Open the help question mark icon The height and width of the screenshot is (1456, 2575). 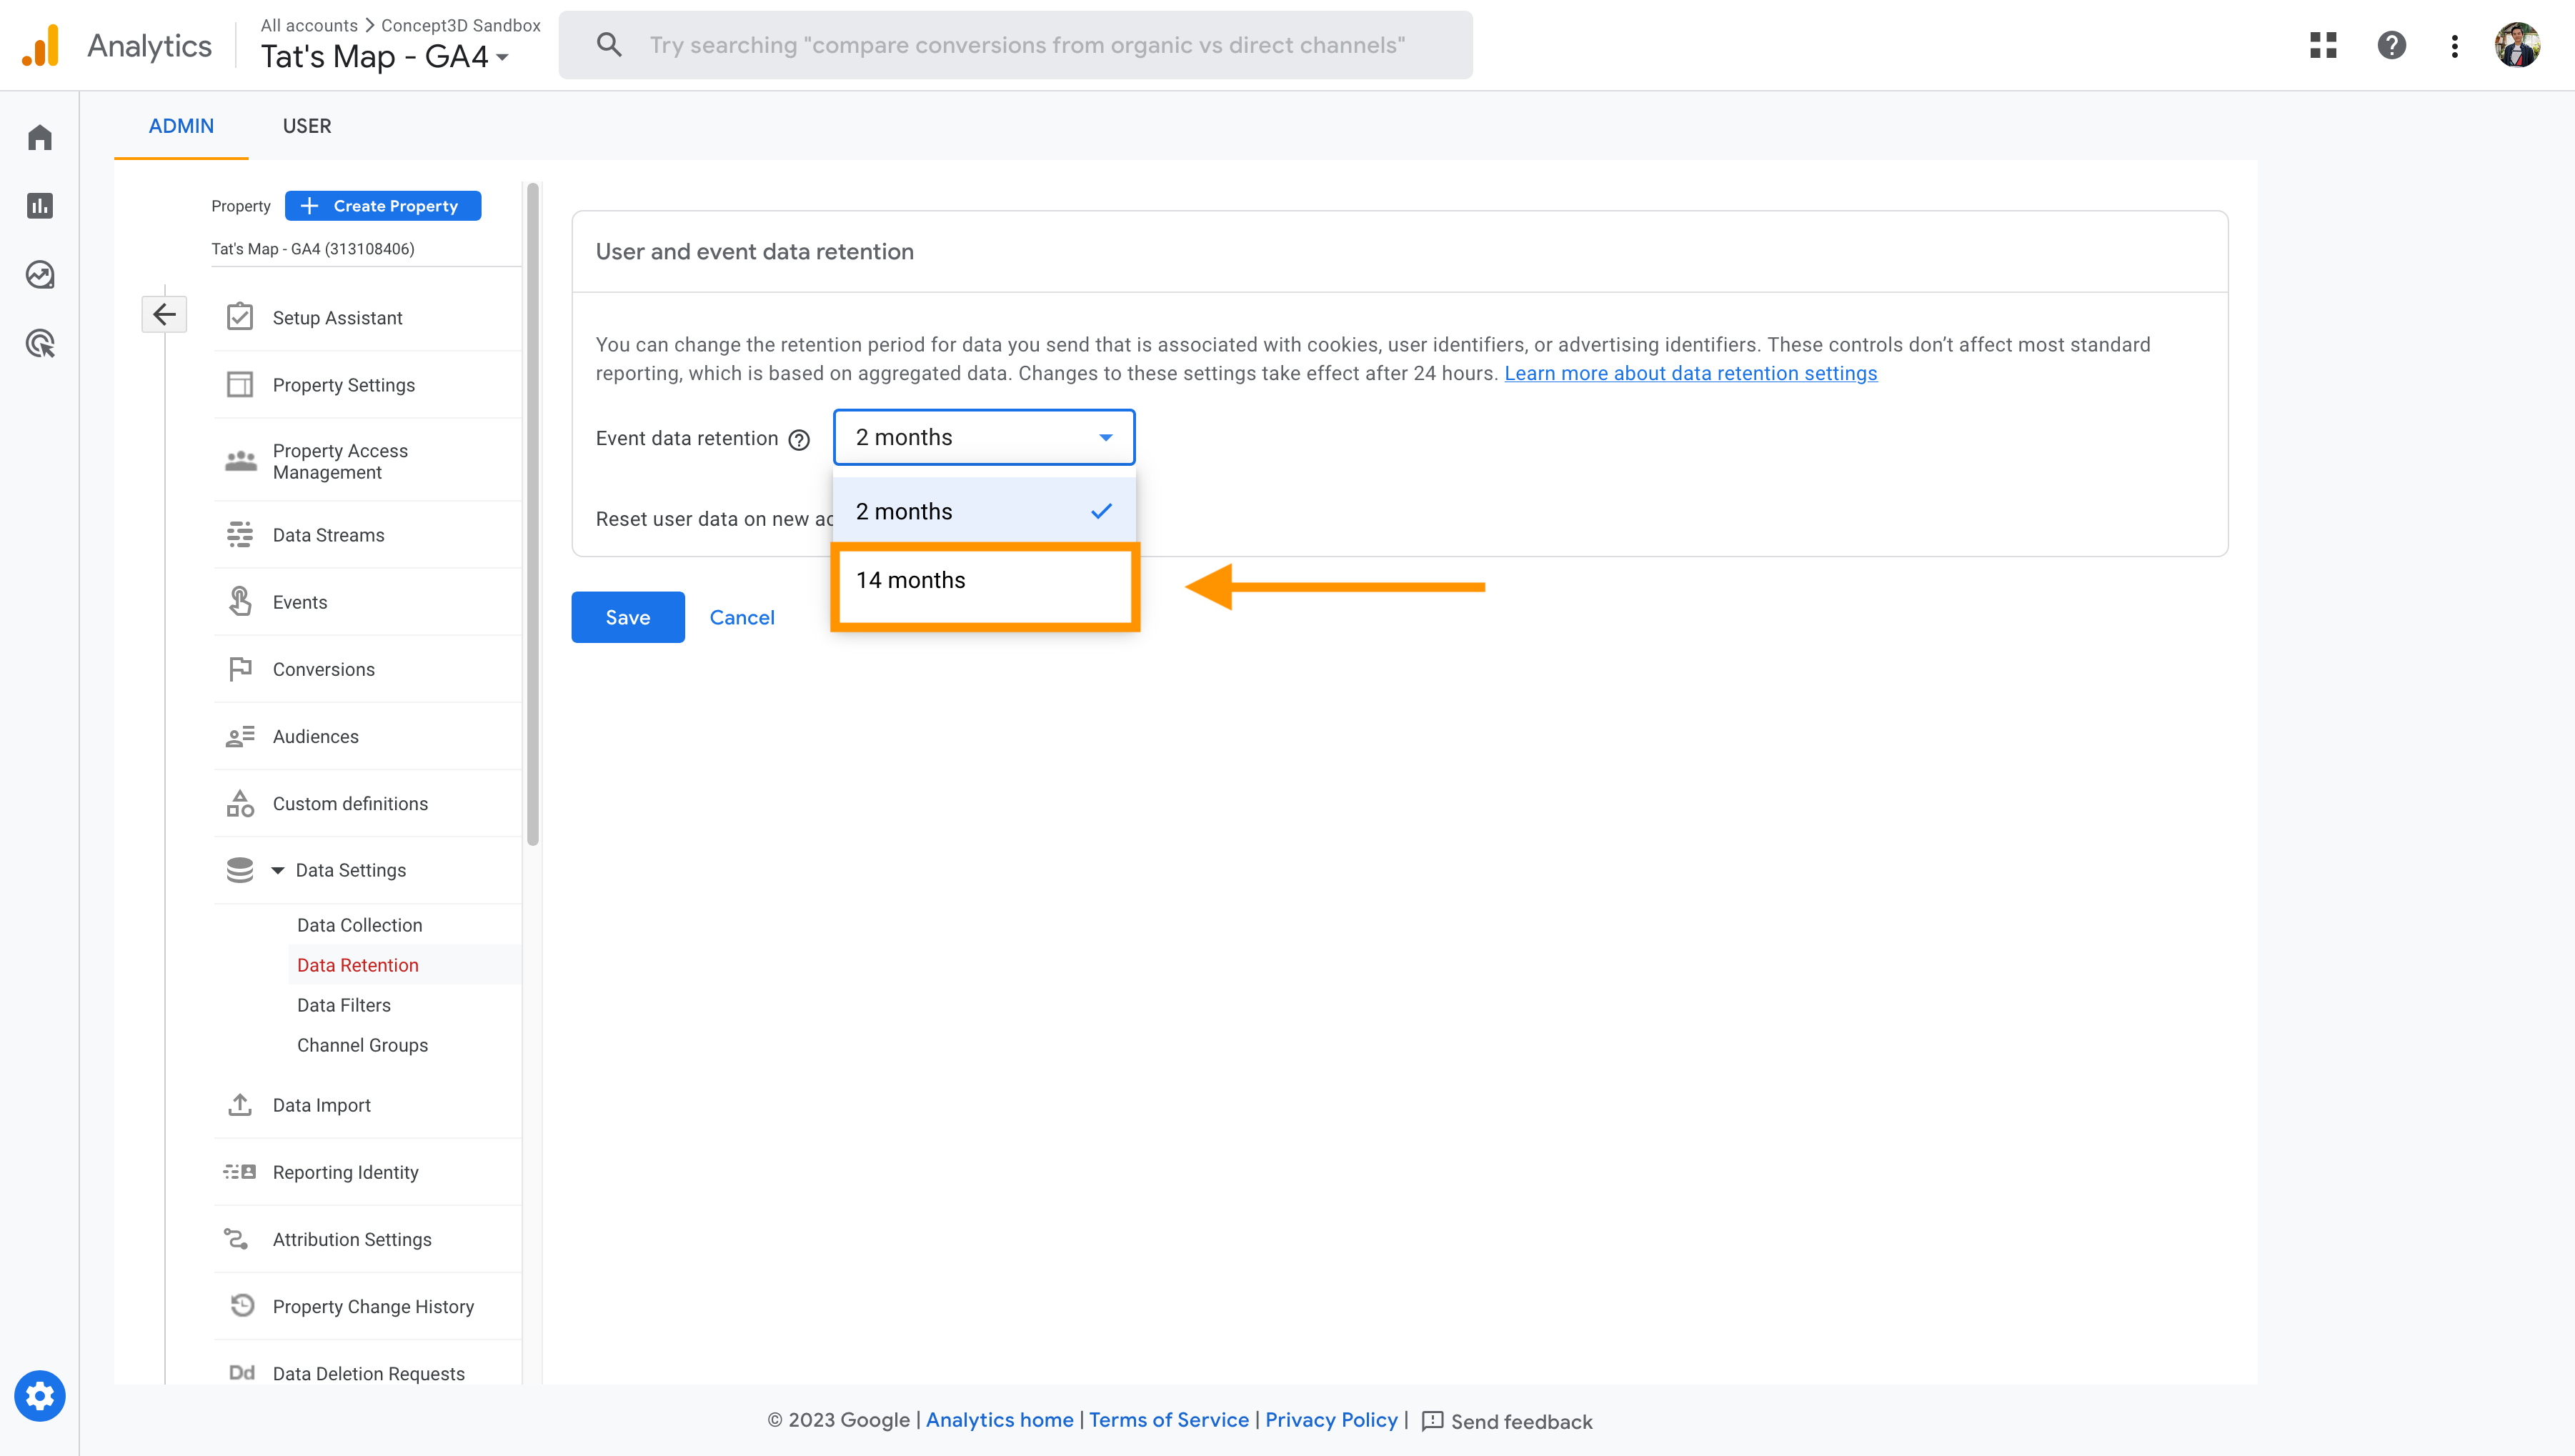pos(2391,45)
